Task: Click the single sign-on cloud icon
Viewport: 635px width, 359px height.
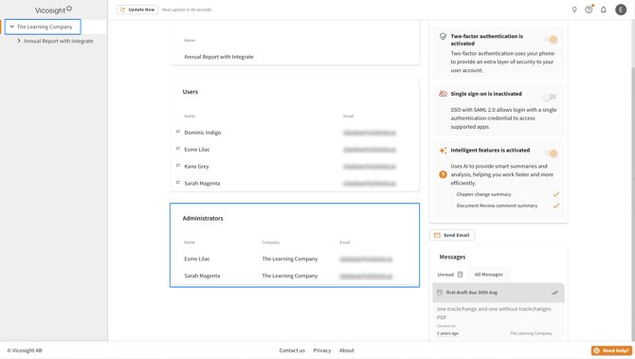Action: [x=443, y=94]
